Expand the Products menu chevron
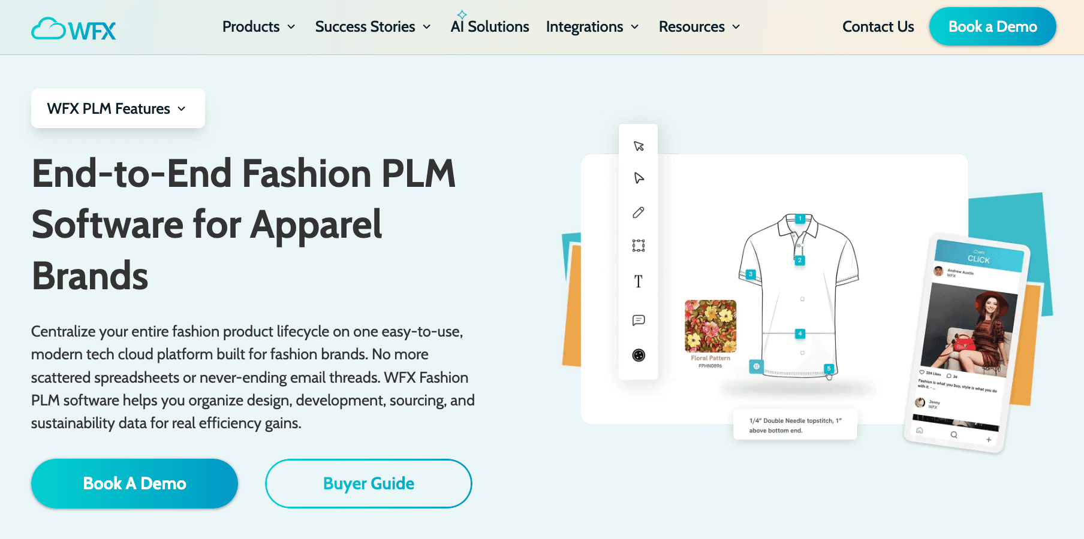Viewport: 1084px width, 539px height. pos(291,27)
